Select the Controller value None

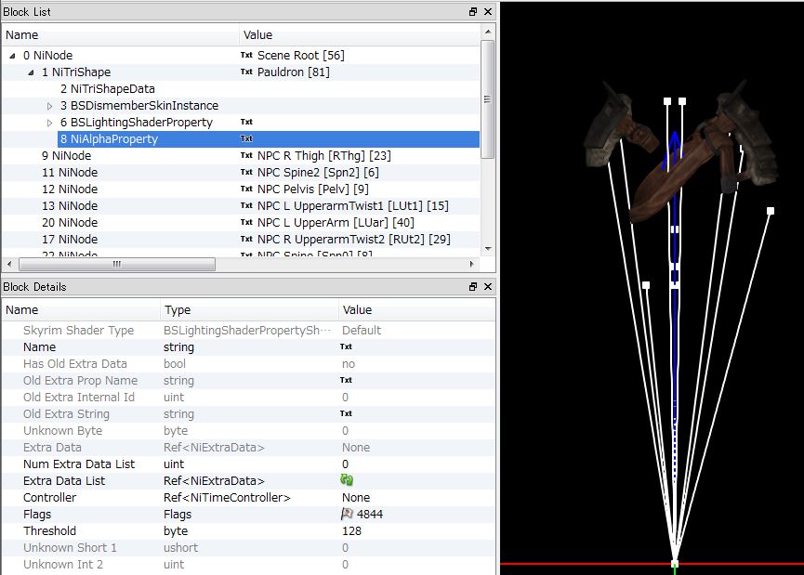(356, 498)
